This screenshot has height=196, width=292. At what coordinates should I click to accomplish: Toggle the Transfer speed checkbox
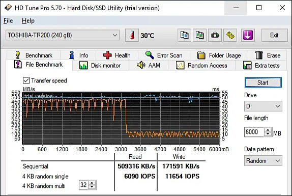(x=26, y=80)
